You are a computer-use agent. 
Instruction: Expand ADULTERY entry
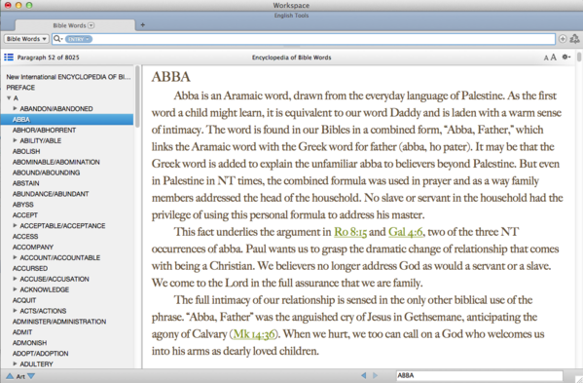(15, 364)
